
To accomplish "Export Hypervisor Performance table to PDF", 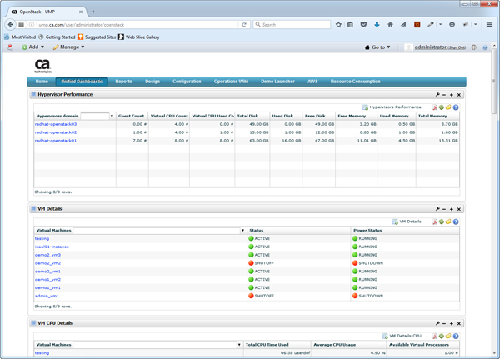I will pos(434,107).
